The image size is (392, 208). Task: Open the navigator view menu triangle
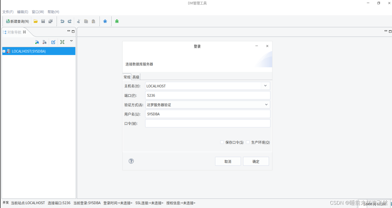pyautogui.click(x=71, y=41)
